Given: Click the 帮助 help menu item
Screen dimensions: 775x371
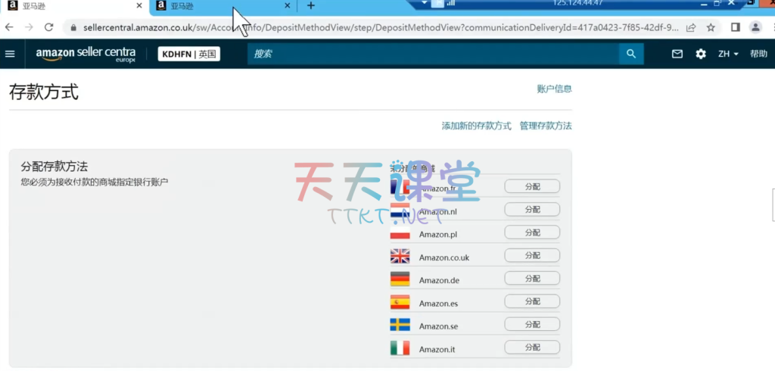Looking at the screenshot, I should [758, 54].
